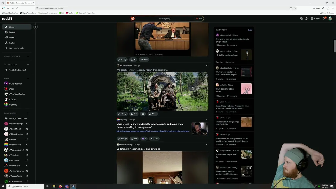Open the Mass Effect post thumbnail

(200, 129)
